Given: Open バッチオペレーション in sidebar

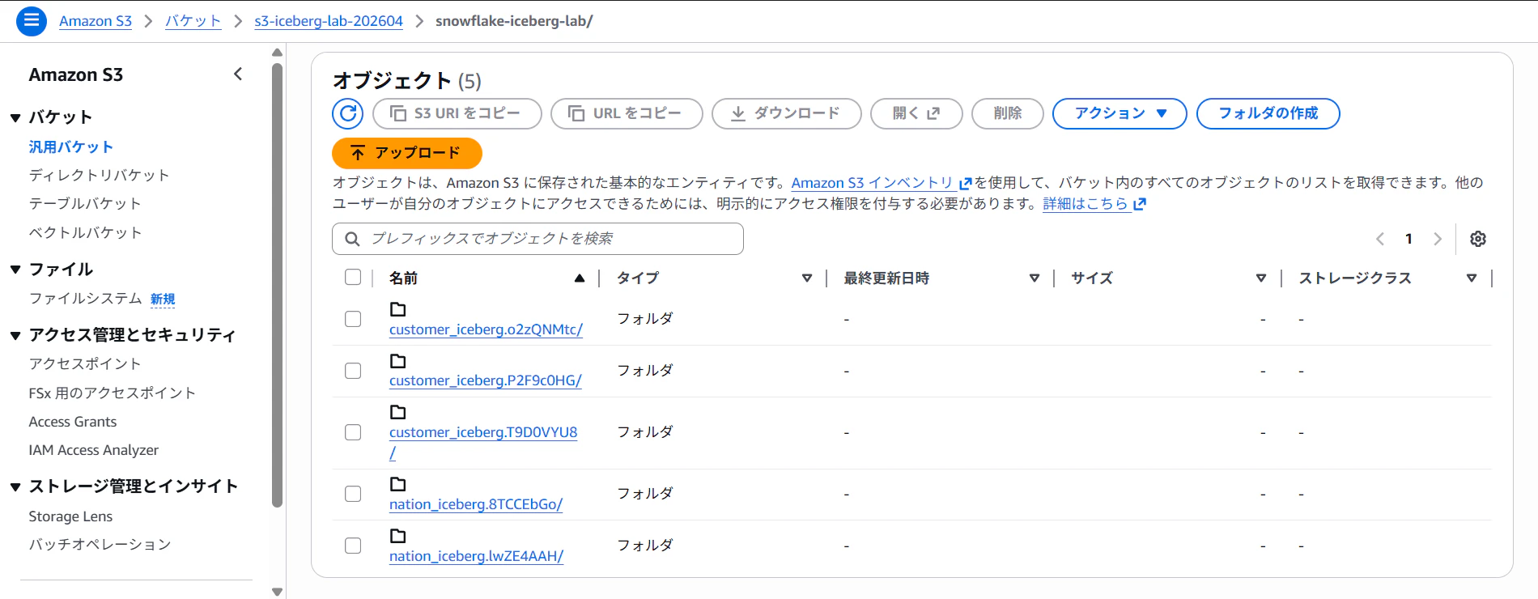Looking at the screenshot, I should tap(100, 544).
